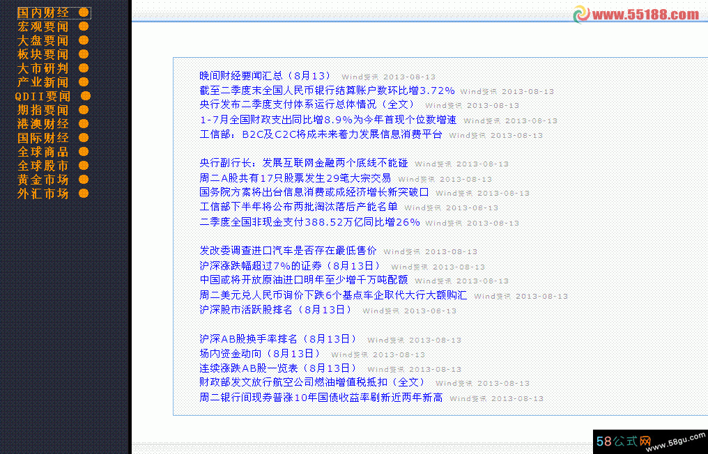
Task: Go to 大市研判 section
Action: pos(43,68)
